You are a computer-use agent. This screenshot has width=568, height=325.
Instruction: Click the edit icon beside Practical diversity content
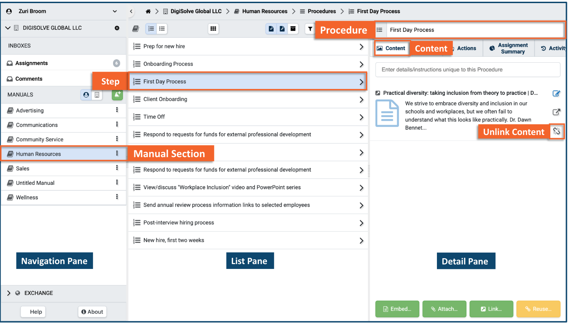click(556, 93)
